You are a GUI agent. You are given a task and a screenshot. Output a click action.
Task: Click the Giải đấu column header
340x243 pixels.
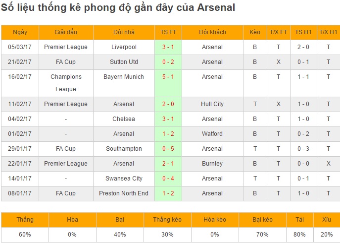[66, 32]
